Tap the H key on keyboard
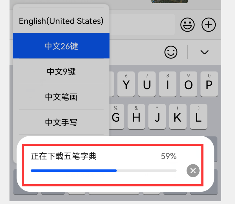Viewport: 235px width, 204px height. point(136,117)
